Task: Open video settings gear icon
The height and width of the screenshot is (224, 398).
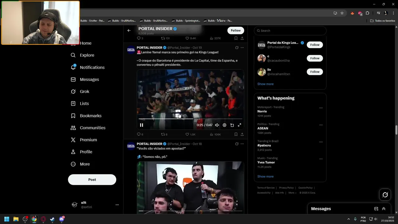Action: (x=224, y=125)
